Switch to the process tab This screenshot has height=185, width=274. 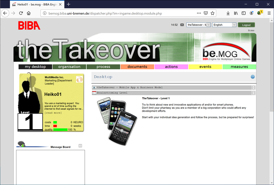103,67
